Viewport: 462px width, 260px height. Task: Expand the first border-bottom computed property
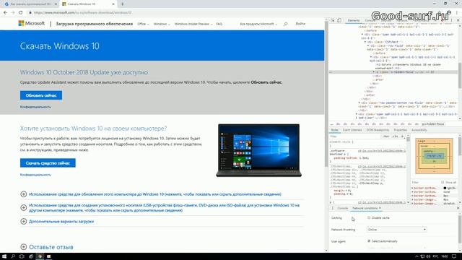point(412,188)
